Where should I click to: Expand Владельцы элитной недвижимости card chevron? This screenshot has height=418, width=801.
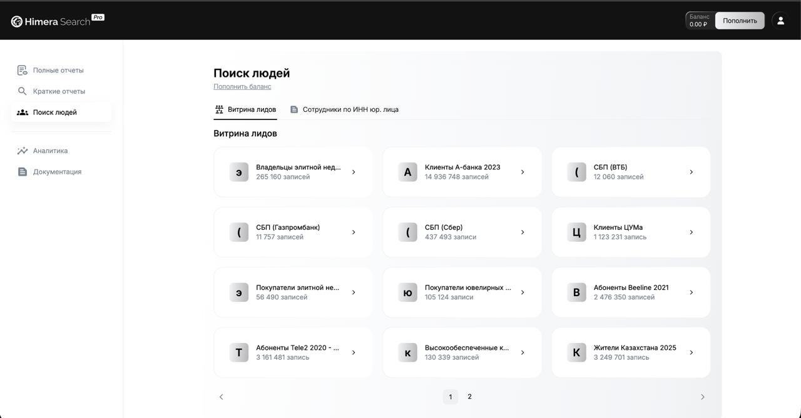click(x=354, y=172)
